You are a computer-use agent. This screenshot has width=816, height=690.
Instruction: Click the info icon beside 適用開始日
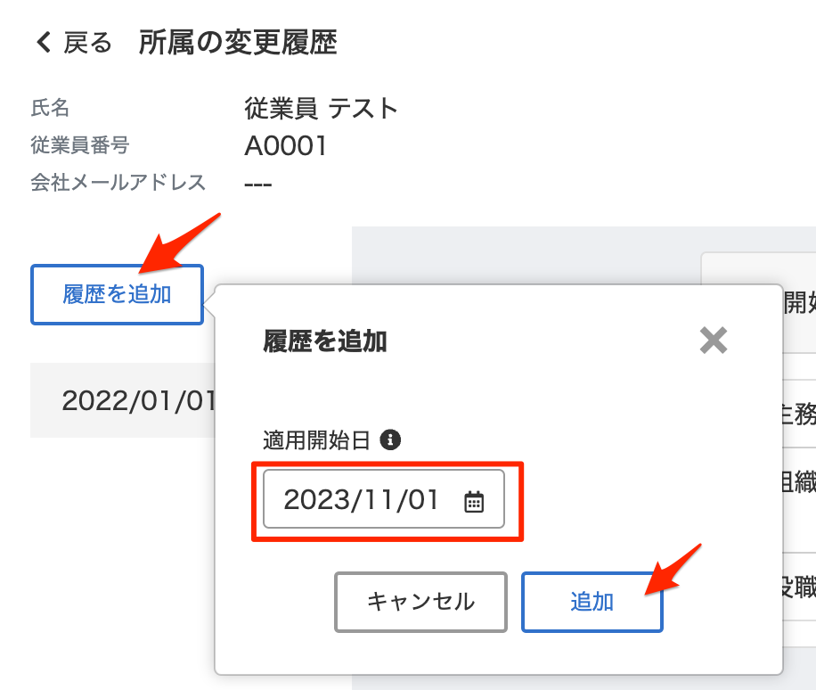pyautogui.click(x=389, y=439)
